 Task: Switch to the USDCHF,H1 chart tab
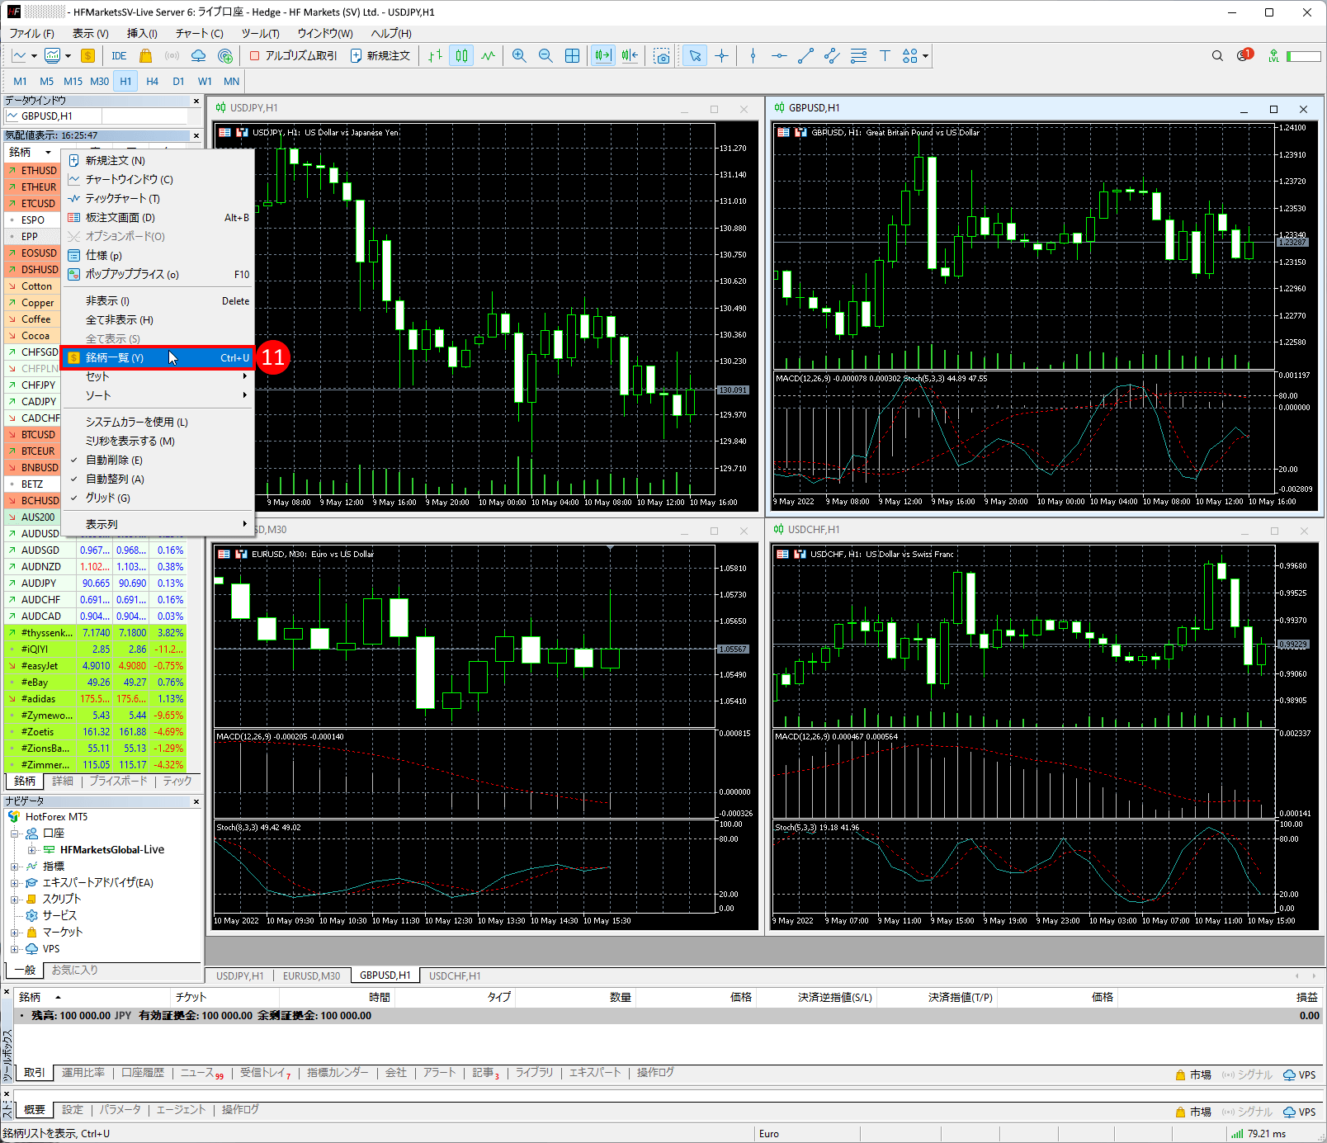point(455,976)
